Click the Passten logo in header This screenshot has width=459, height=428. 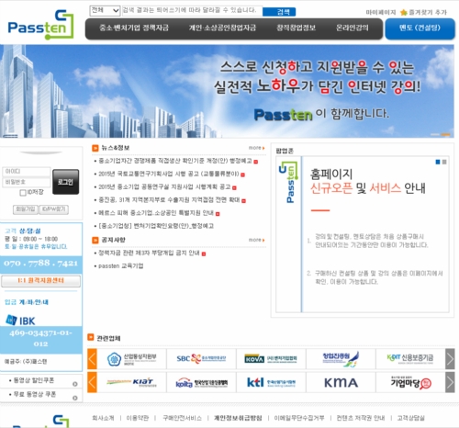[x=40, y=25]
